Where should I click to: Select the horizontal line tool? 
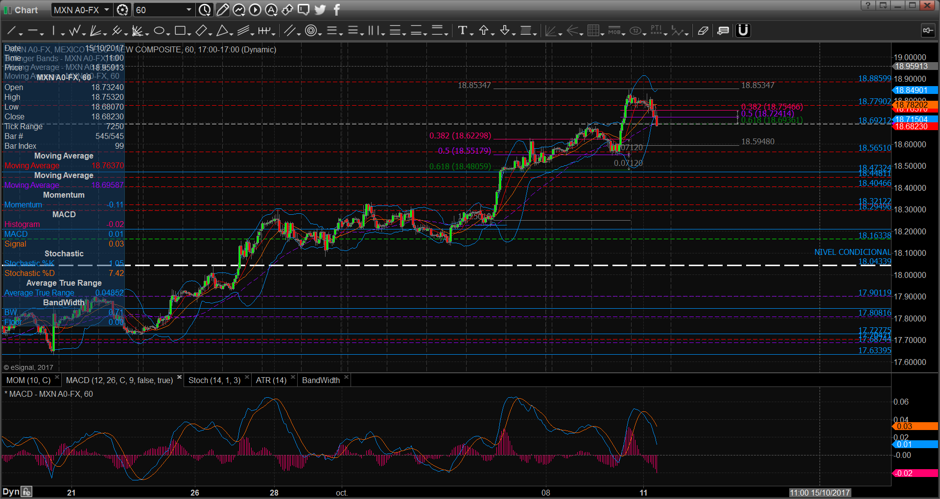point(32,31)
